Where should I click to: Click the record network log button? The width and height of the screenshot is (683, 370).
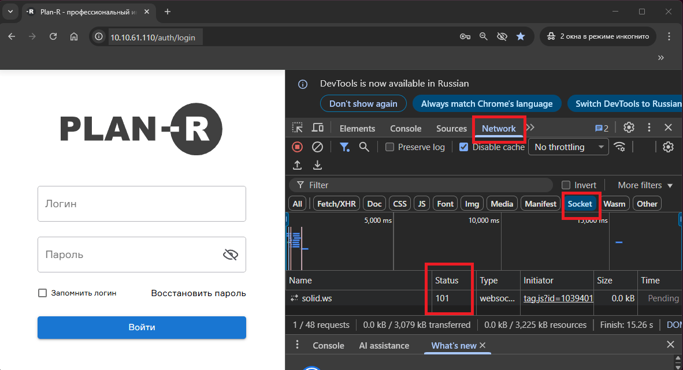coord(297,147)
